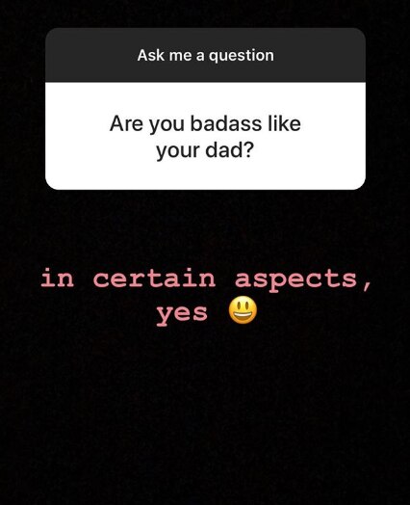Click the "your dad?" line of text
The height and width of the screenshot is (505, 410).
pyautogui.click(x=205, y=150)
